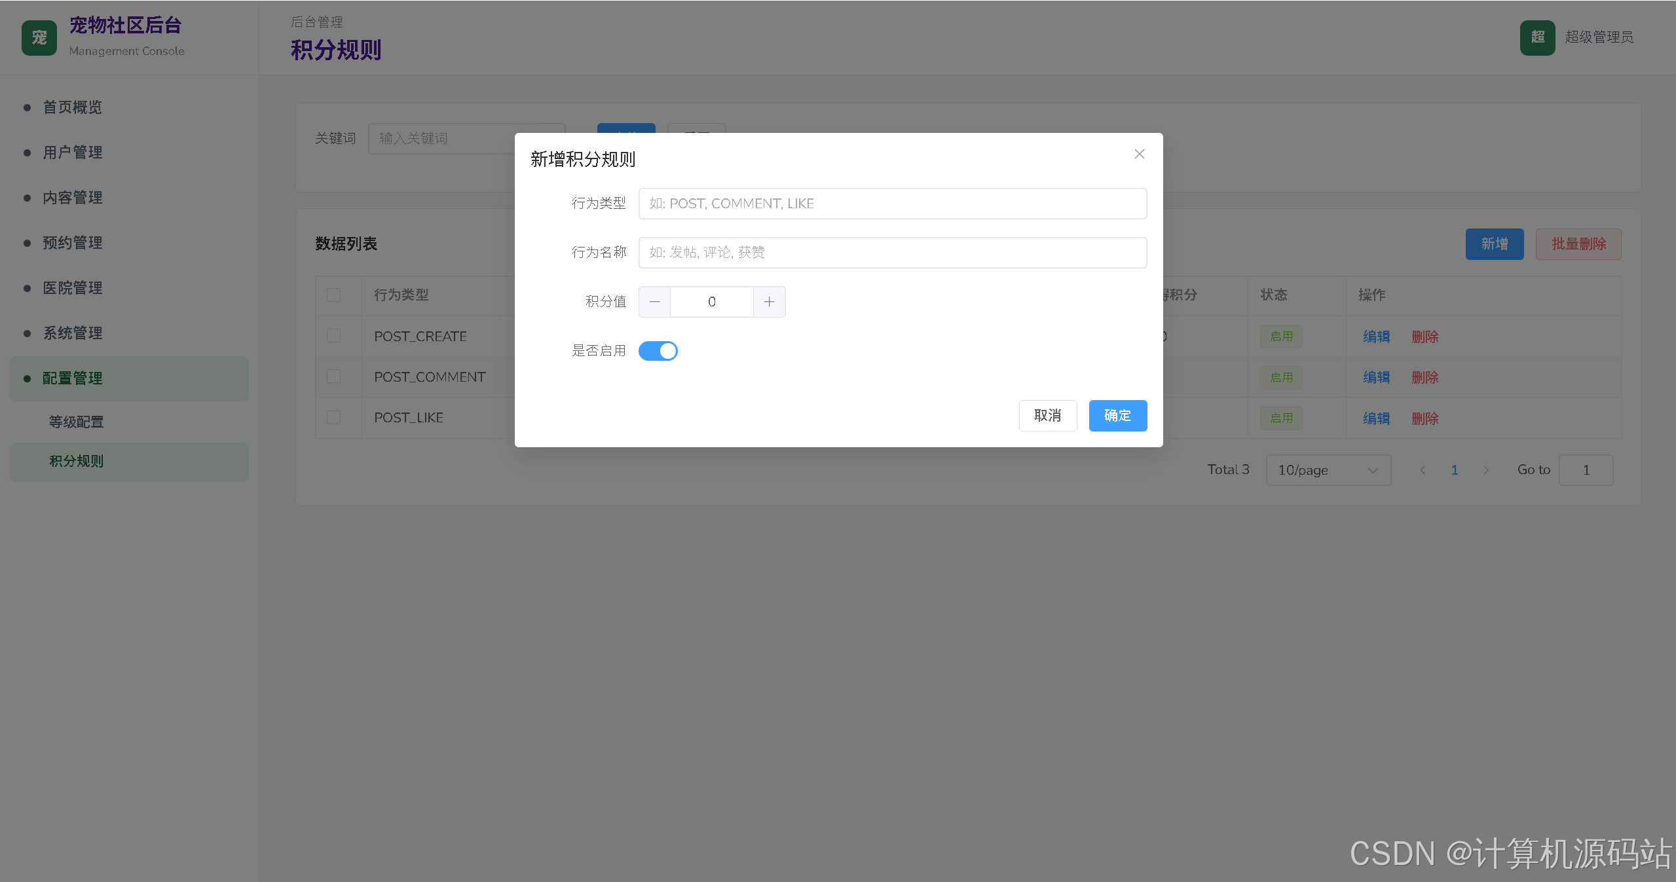This screenshot has height=882, width=1676.
Task: Click the 后台管理 breadcrumb text
Action: tap(317, 22)
